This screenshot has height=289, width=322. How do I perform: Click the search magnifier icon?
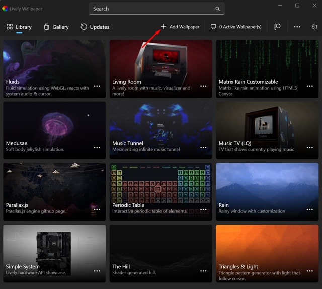pos(217,9)
